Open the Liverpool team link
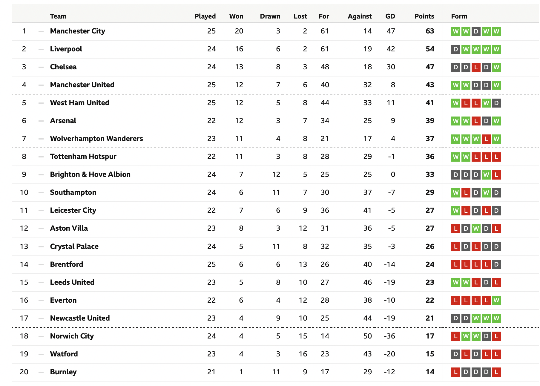 (66, 49)
